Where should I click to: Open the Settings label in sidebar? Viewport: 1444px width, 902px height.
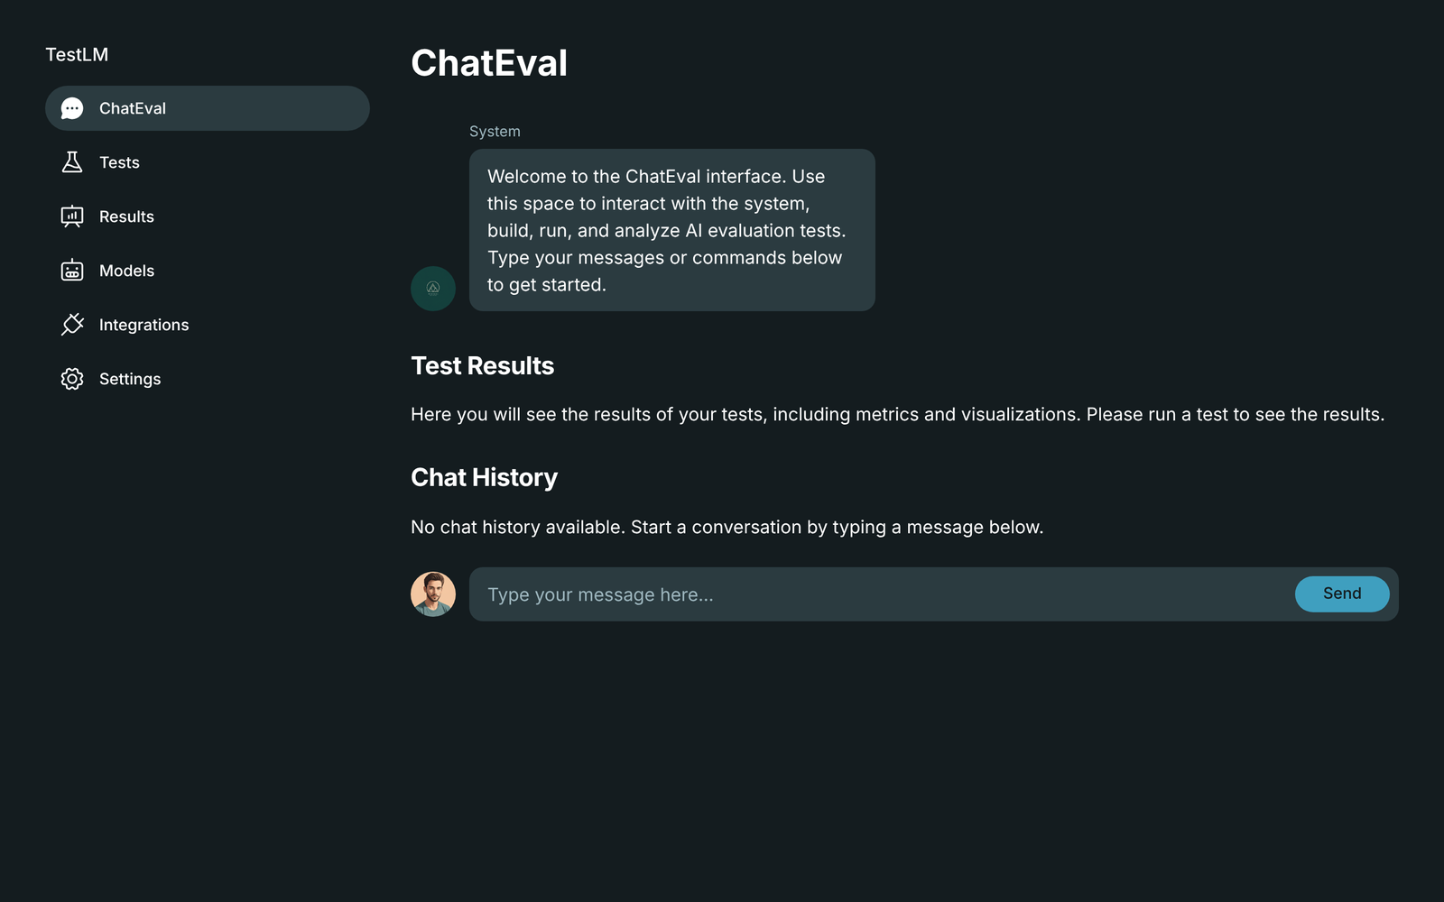pyautogui.click(x=130, y=379)
